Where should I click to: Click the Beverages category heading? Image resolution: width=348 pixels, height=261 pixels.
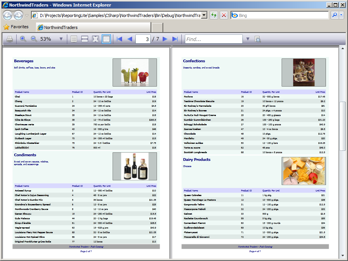pos(24,61)
